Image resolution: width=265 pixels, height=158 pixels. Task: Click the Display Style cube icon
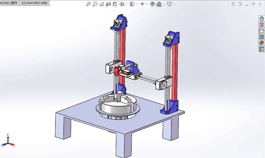[132, 4]
